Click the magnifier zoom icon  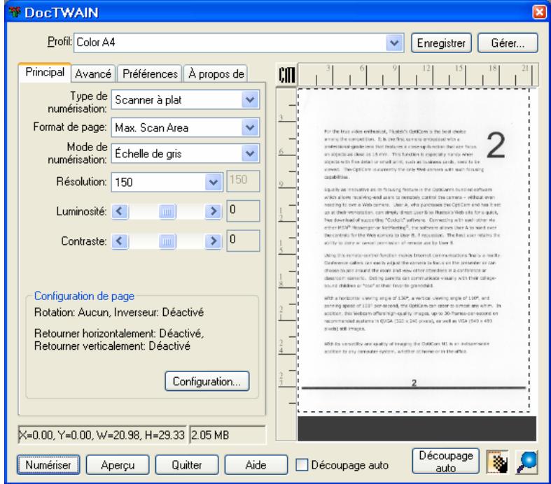[x=526, y=461]
